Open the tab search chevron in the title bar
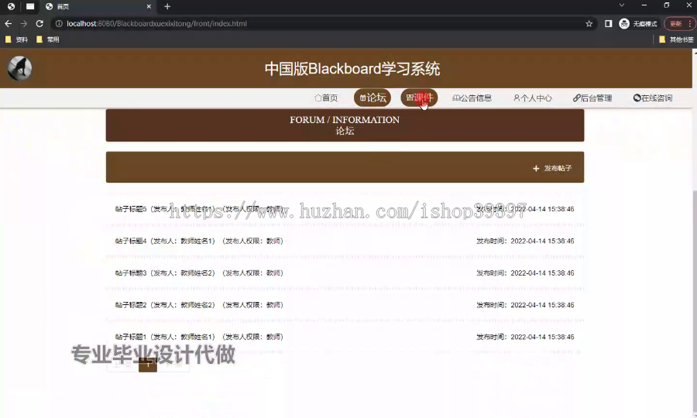 621,5
